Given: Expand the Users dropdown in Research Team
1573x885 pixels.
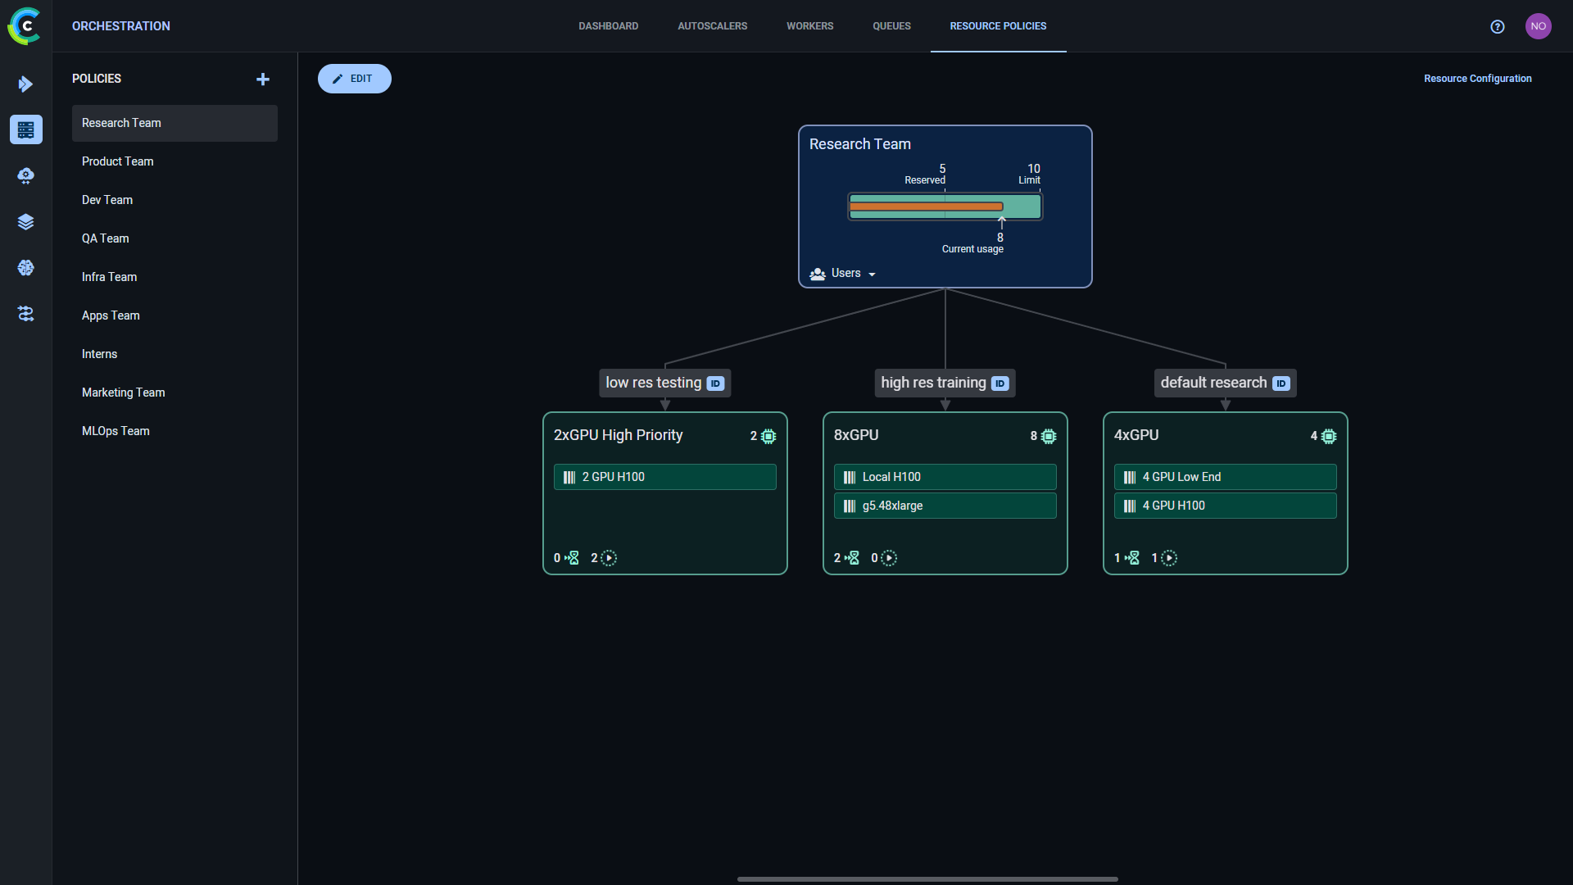Looking at the screenshot, I should point(842,274).
